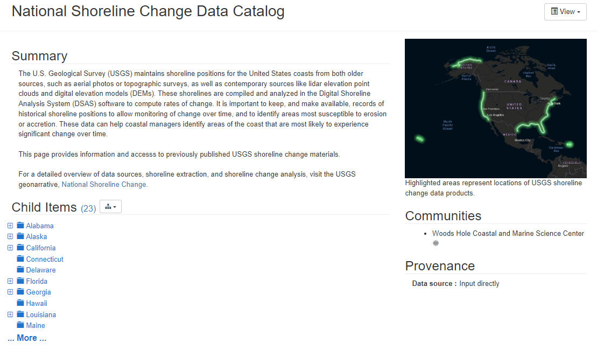Click the Delaware folder icon
597x350 pixels.
(x=20, y=270)
